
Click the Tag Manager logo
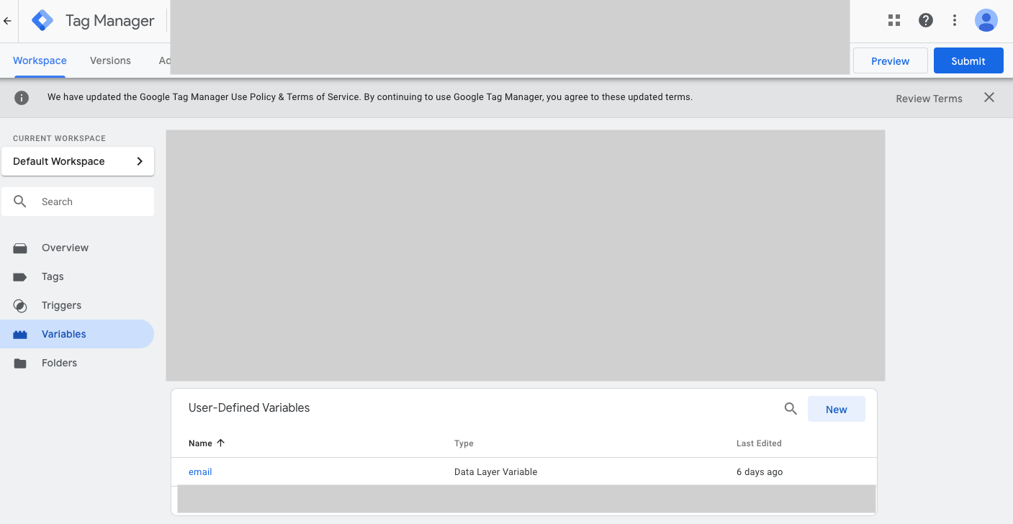[x=42, y=21]
